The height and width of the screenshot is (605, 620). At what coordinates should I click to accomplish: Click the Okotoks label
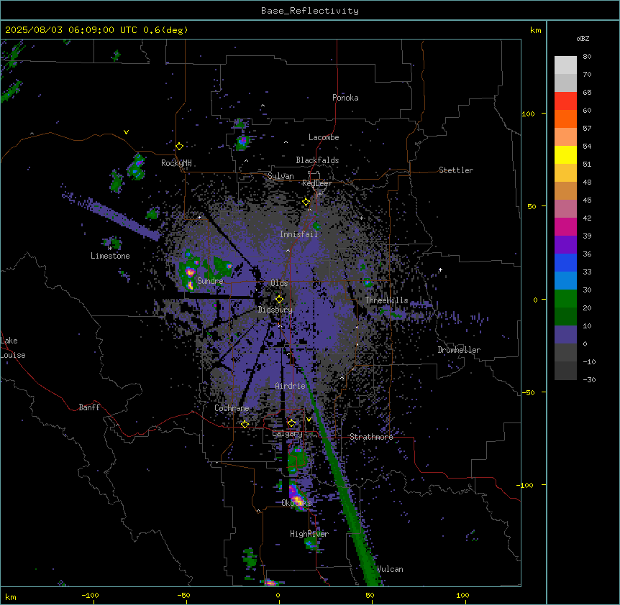pos(296,503)
